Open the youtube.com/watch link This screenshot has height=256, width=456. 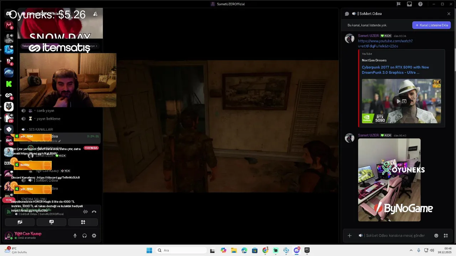[x=385, y=43]
